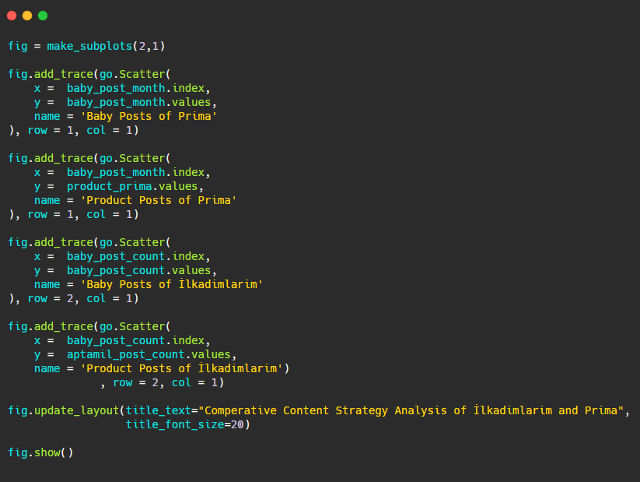640x482 pixels.
Task: Click the yellow minimize window dot
Action: click(27, 16)
